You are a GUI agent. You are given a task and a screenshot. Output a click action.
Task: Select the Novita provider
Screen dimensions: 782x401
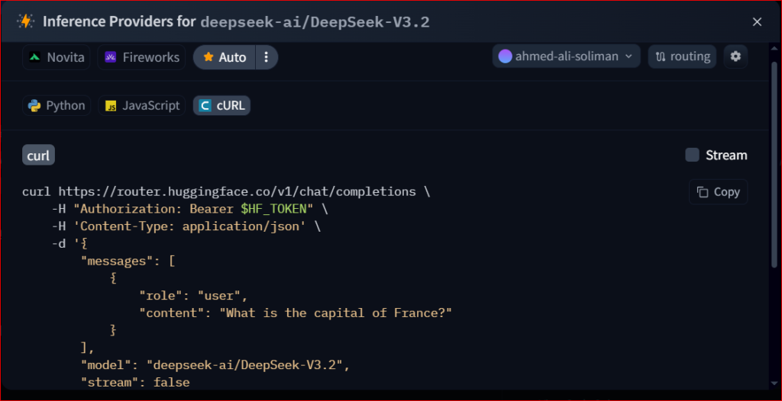click(57, 57)
